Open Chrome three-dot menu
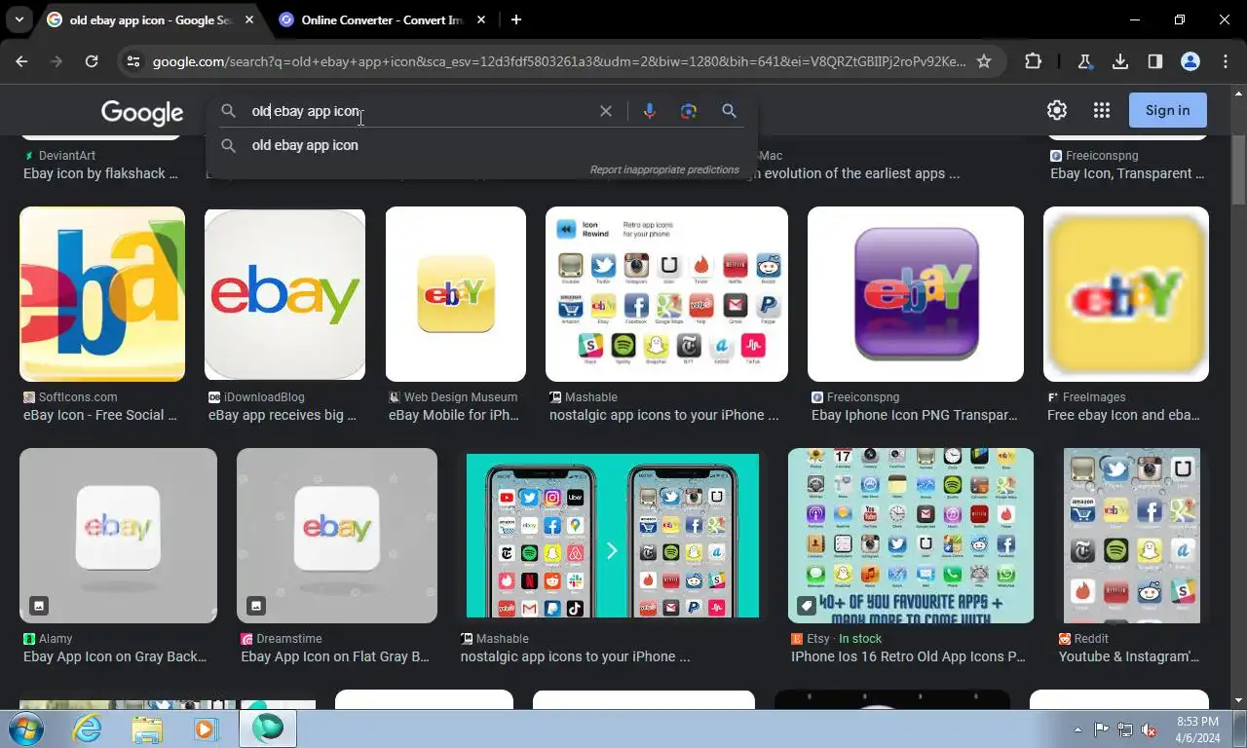The image size is (1247, 748). point(1226,61)
